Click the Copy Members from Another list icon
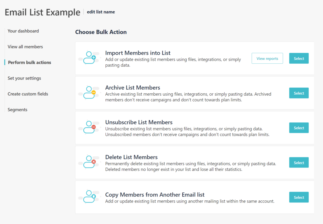 tap(89, 197)
